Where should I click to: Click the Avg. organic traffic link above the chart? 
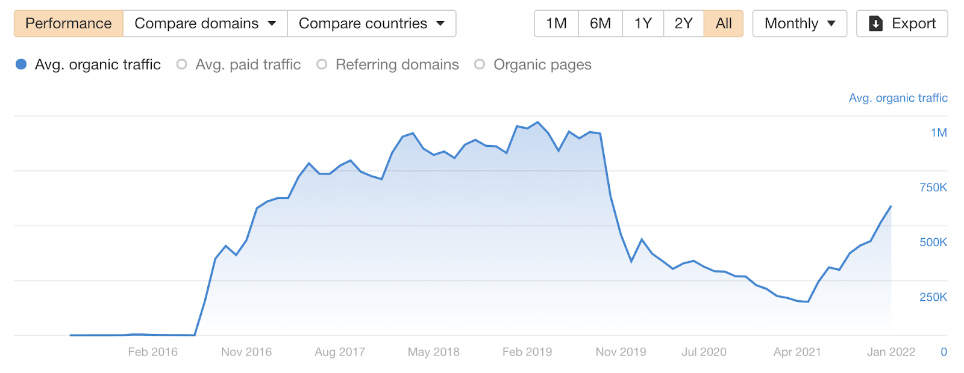pyautogui.click(x=898, y=97)
